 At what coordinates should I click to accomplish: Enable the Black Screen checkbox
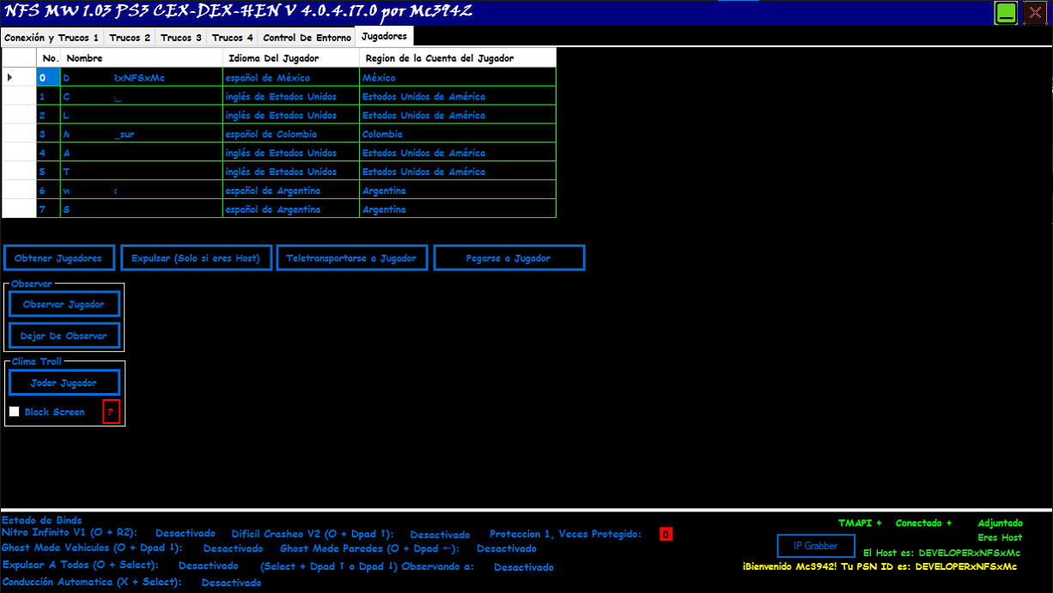[15, 412]
